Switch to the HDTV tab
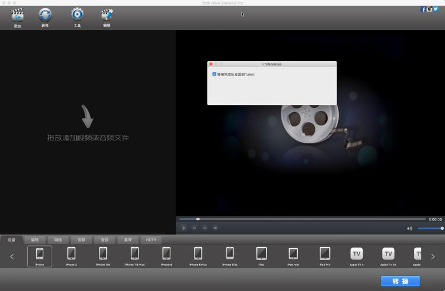This screenshot has height=291, width=445. 151,240
